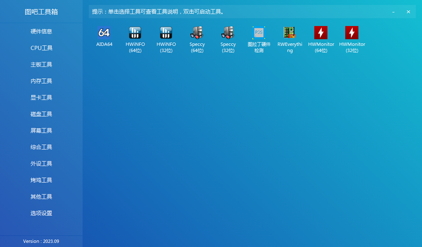Show the 屏幕工具 category
The width and height of the screenshot is (422, 247).
pos(41,131)
